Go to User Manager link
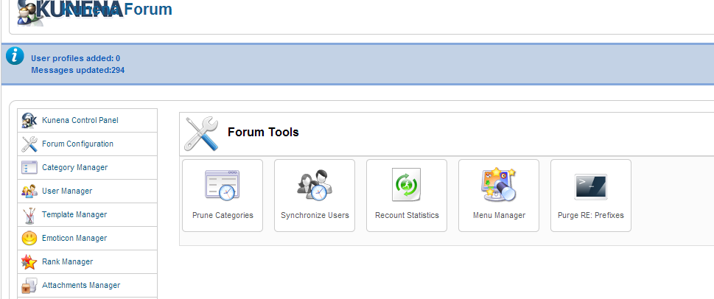 click(x=67, y=191)
